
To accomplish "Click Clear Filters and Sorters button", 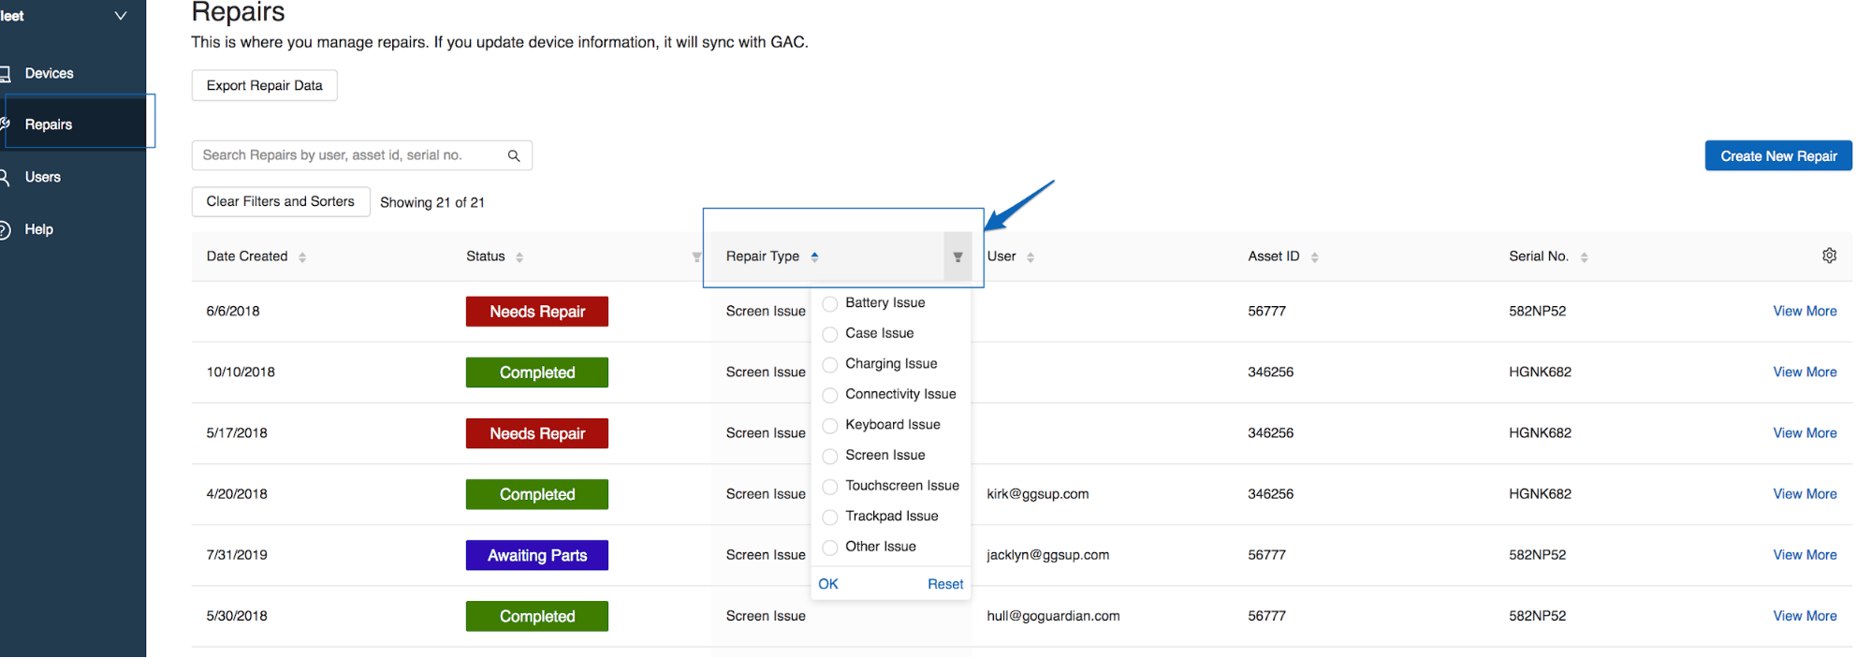I will click(x=281, y=201).
